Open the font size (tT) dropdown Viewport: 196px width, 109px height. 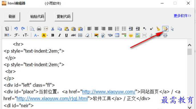[25, 35]
